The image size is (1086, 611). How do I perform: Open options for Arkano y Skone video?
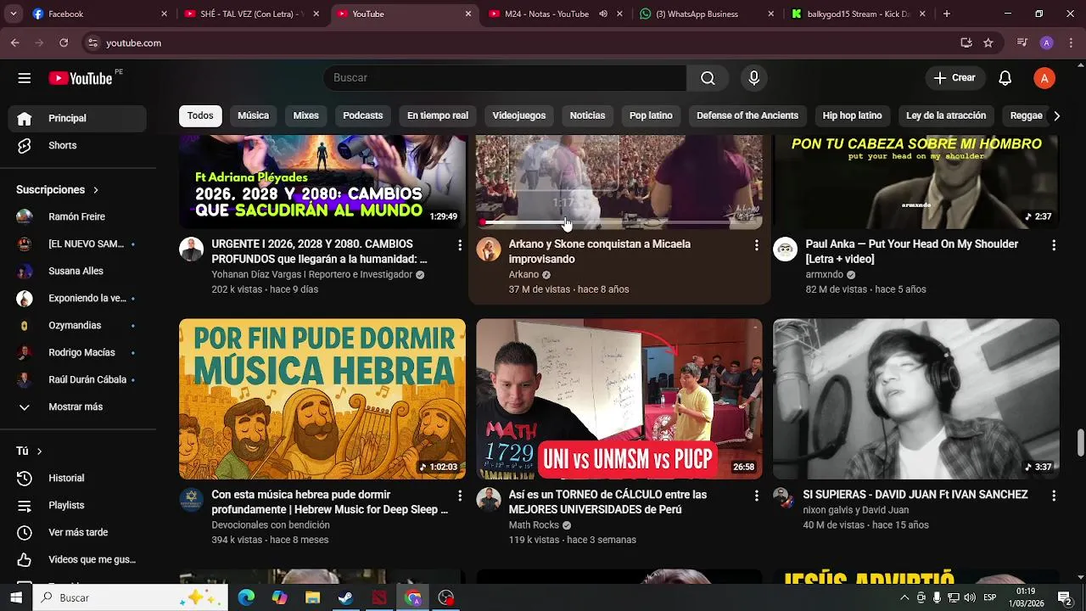click(756, 245)
